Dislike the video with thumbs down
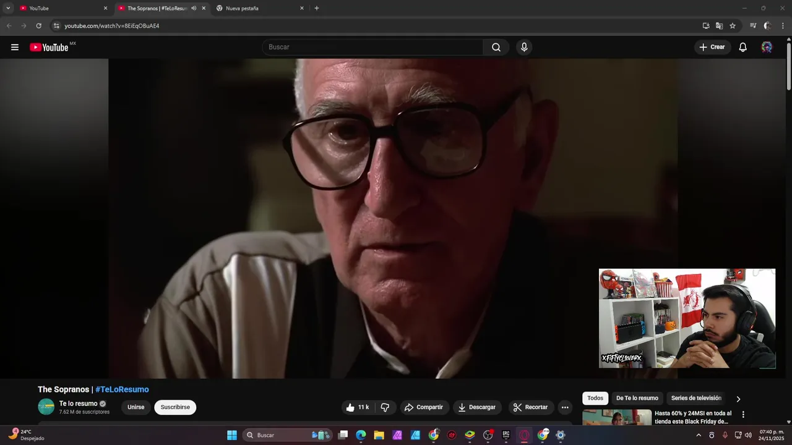 tap(385, 407)
